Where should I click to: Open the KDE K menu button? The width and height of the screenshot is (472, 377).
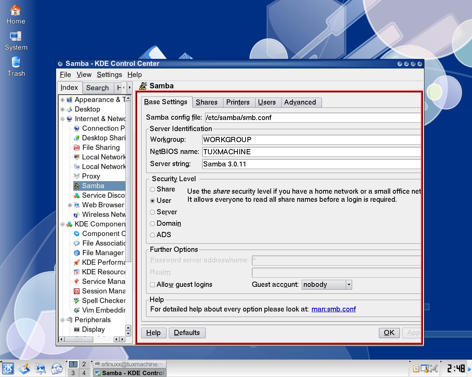(8, 368)
